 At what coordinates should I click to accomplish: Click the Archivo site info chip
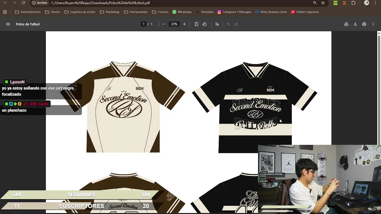(x=40, y=3)
